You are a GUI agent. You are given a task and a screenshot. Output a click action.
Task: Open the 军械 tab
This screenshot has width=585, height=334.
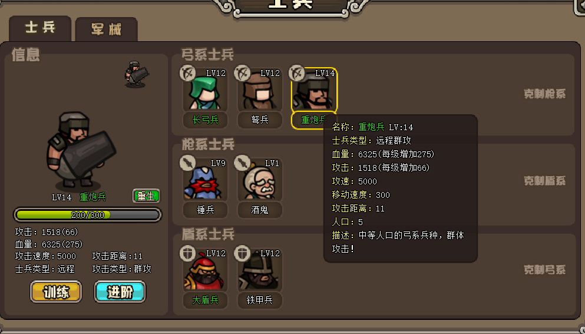(x=106, y=29)
